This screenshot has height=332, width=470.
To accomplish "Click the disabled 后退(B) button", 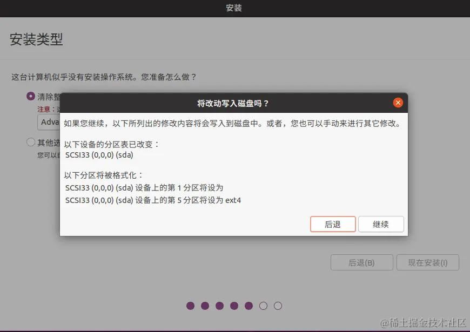I will 361,263.
